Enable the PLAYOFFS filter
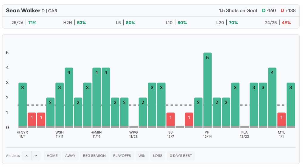305x167 pixels. point(122,156)
